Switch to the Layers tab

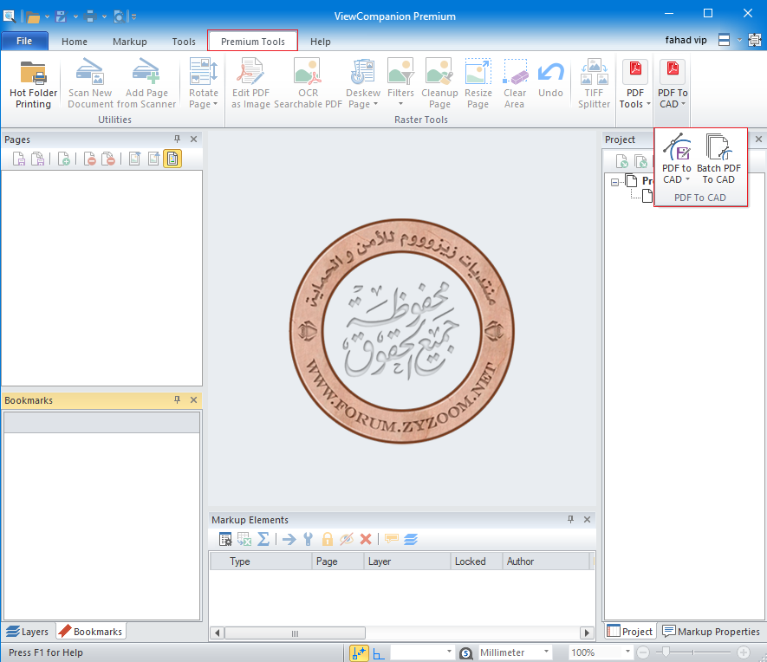click(x=28, y=631)
